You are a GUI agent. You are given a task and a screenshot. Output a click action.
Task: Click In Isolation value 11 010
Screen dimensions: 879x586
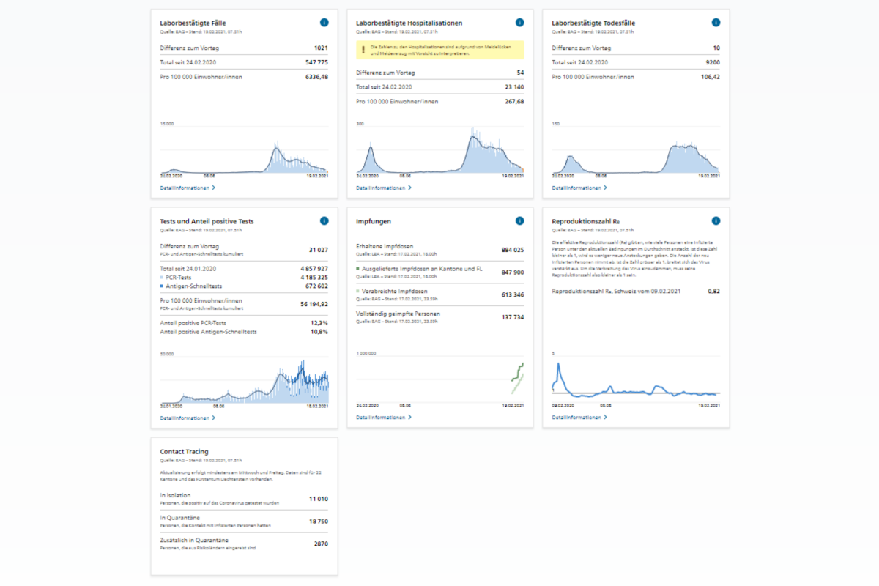coord(319,499)
